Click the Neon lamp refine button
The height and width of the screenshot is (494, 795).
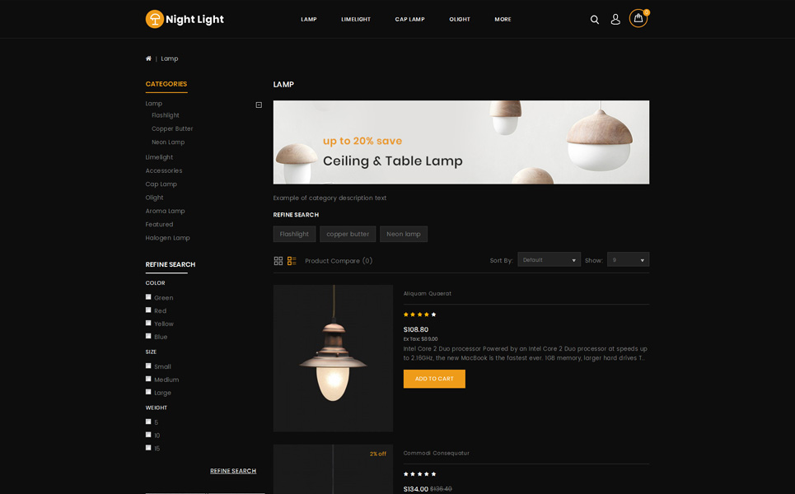tap(404, 234)
